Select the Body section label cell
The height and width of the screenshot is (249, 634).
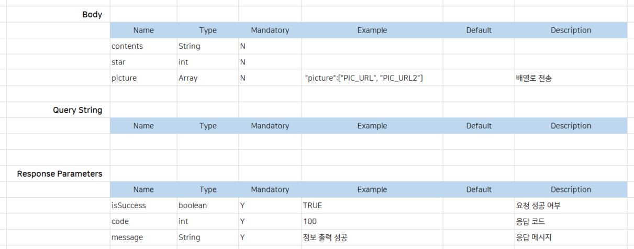(92, 15)
